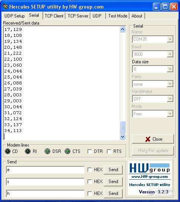Enable the RTS checkbox
Image resolution: width=180 pixels, height=202 pixels.
tap(109, 151)
